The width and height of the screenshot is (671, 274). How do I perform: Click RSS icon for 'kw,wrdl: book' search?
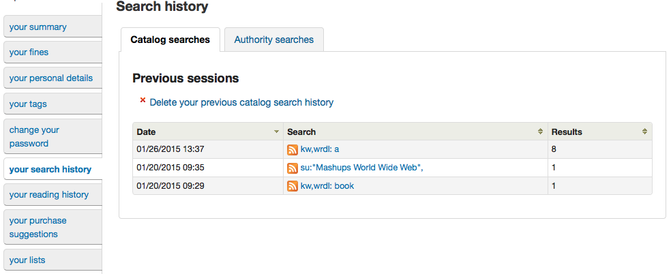pyautogui.click(x=293, y=186)
